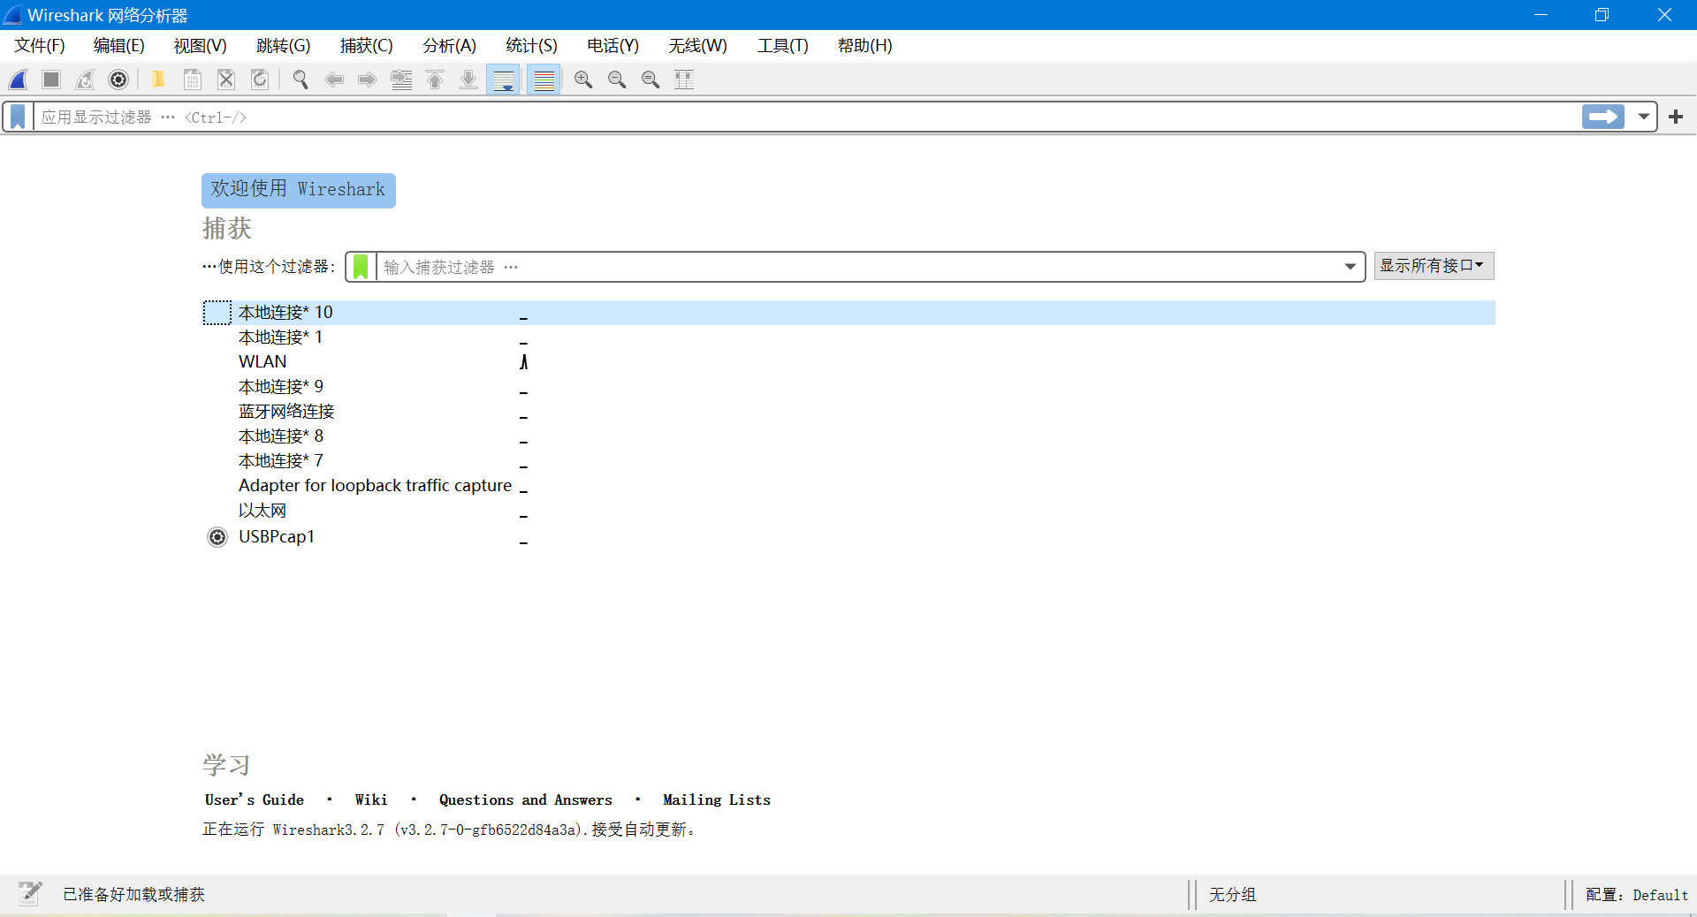
Task: Click 配置: Default profile in status bar
Action: 1637,895
